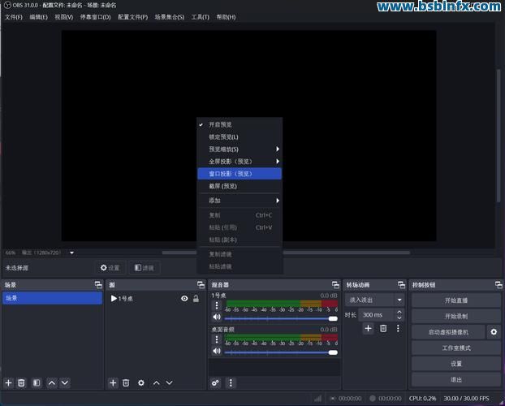Add a new scene with plus icon
This screenshot has width=505, height=406.
[9, 382]
